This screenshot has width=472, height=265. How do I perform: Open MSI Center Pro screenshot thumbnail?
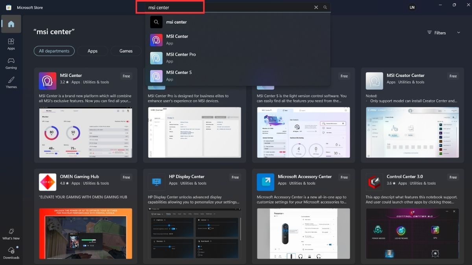(x=194, y=132)
